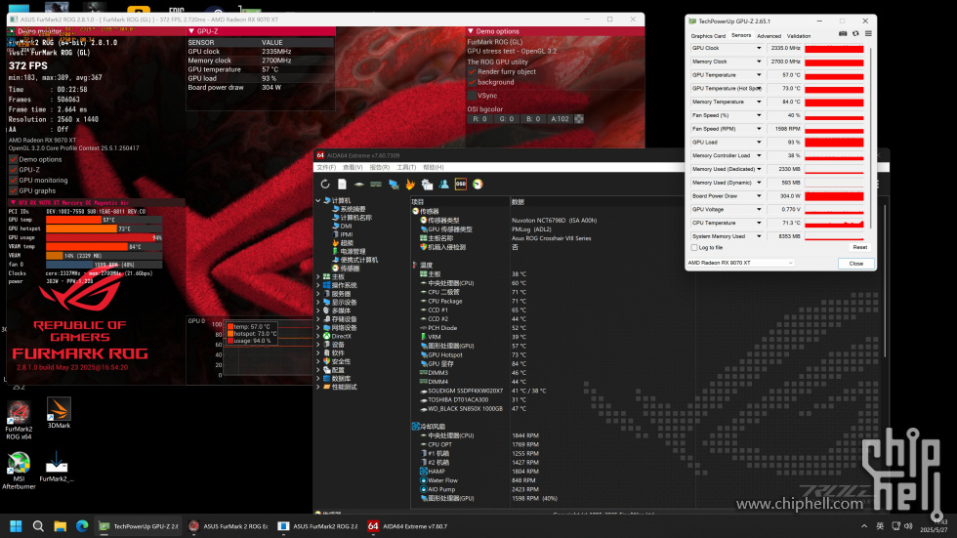
Task: Enable Log to file in GPU-Z
Action: pyautogui.click(x=694, y=248)
